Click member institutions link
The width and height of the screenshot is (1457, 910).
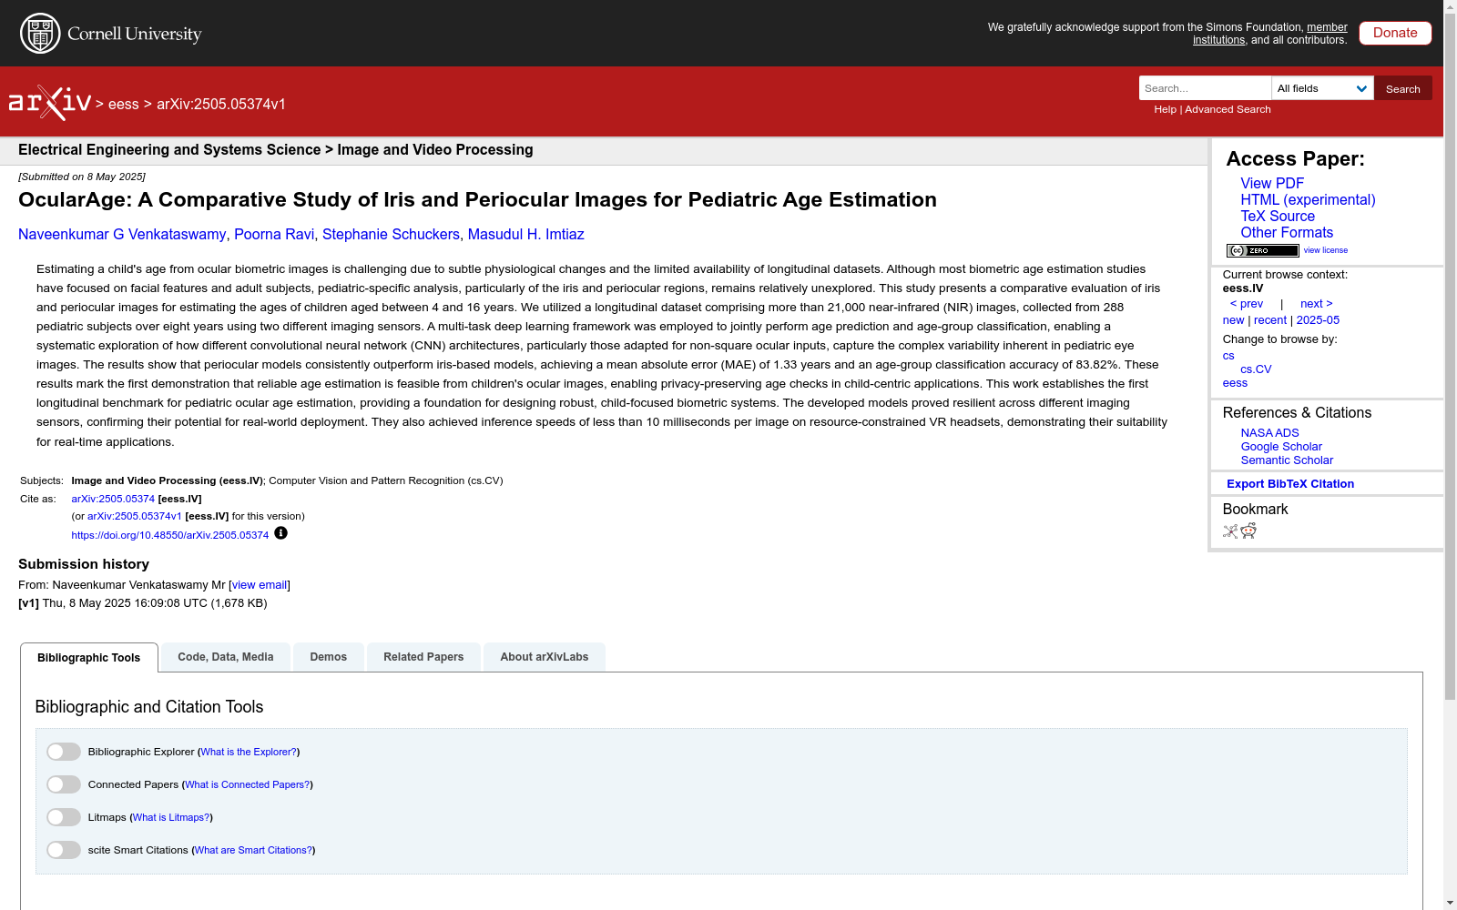coord(1270,34)
